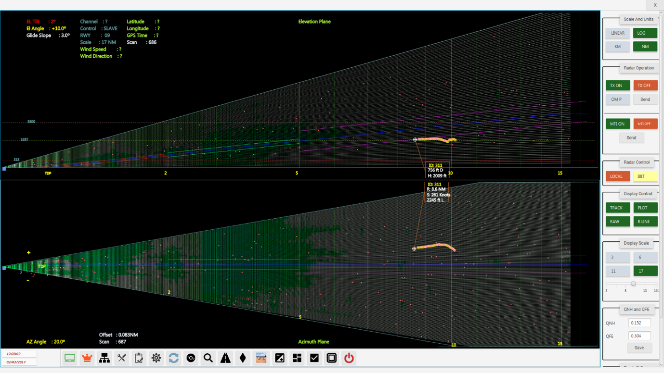Click the clipboard checklist icon
Image resolution: width=664 pixels, height=373 pixels.
pos(139,358)
